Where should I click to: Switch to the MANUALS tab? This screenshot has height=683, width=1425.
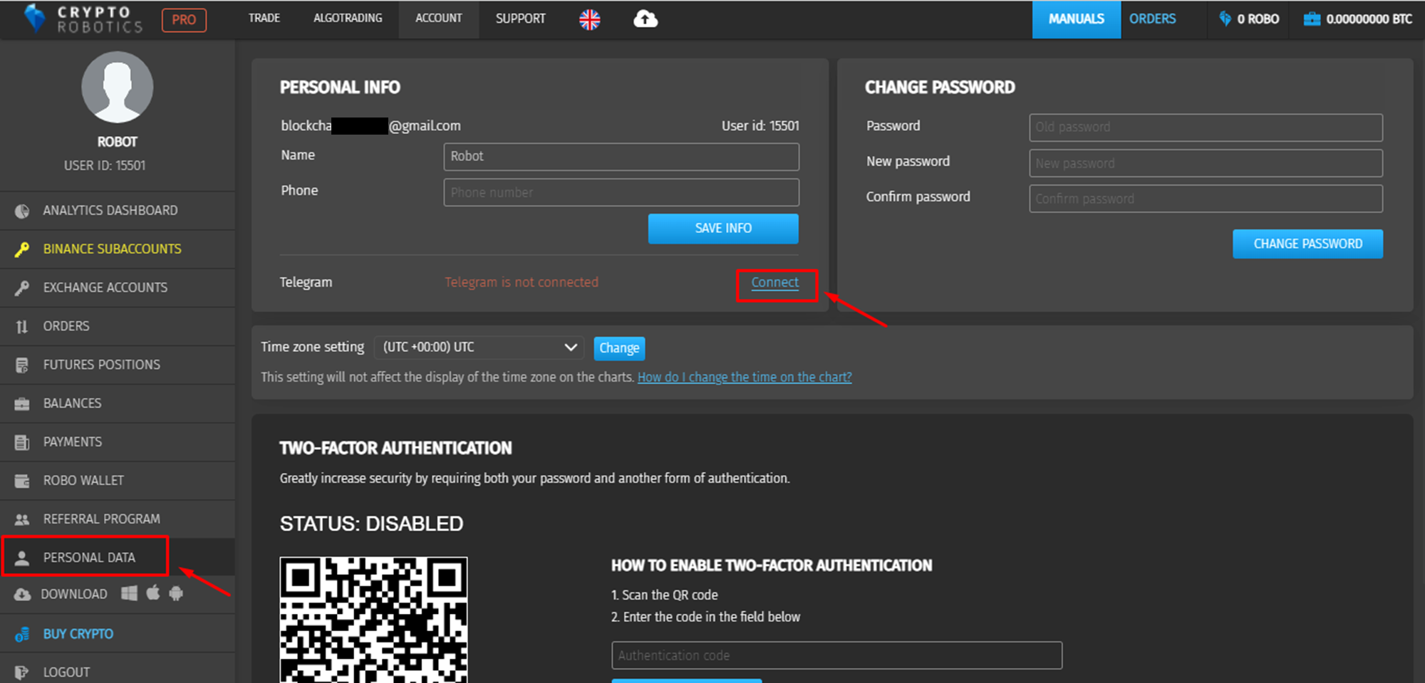[x=1076, y=19]
